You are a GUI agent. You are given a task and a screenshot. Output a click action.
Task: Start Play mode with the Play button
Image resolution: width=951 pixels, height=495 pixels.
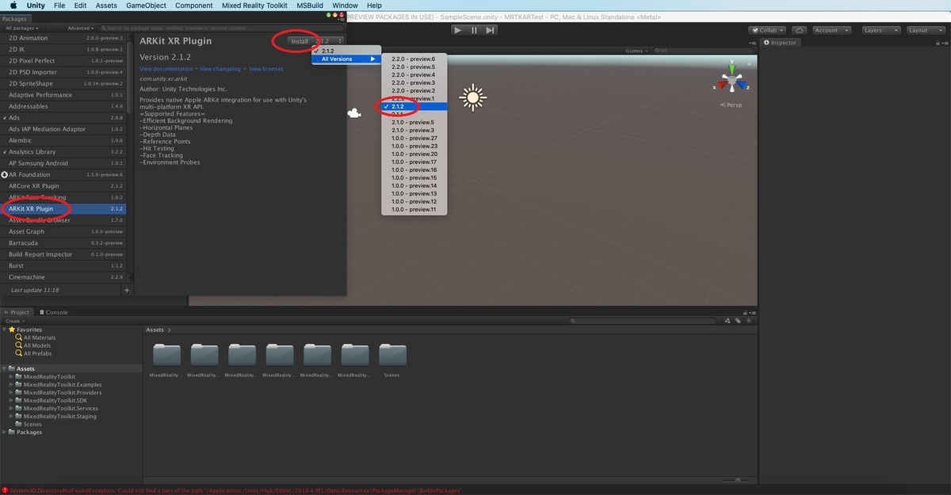click(457, 30)
